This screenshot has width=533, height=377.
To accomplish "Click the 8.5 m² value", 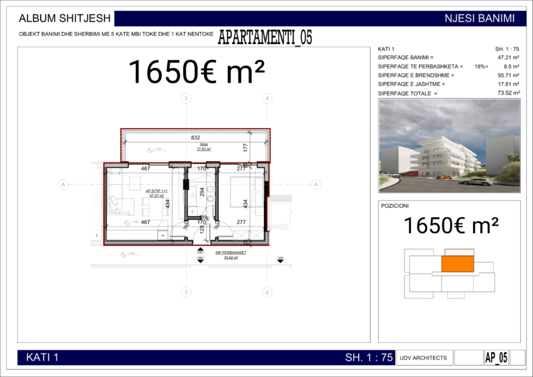I will click(x=512, y=67).
